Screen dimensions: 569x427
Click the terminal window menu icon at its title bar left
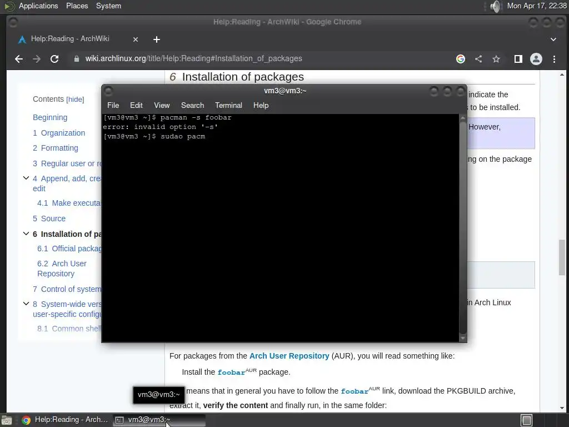point(108,91)
